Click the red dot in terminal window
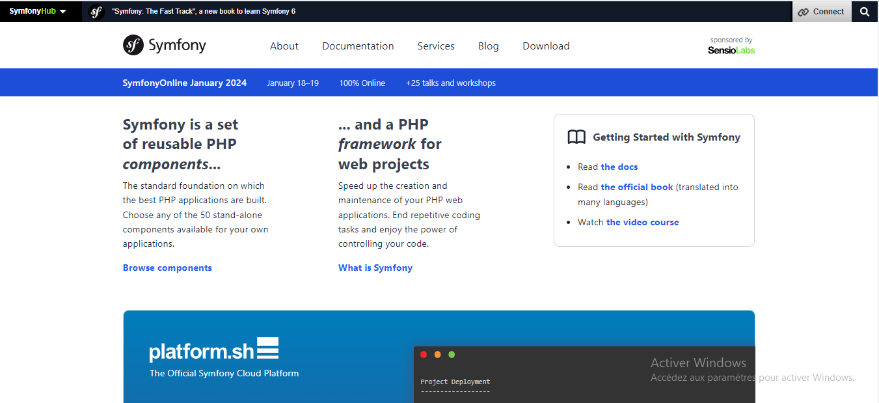The width and height of the screenshot is (879, 403). [x=424, y=354]
